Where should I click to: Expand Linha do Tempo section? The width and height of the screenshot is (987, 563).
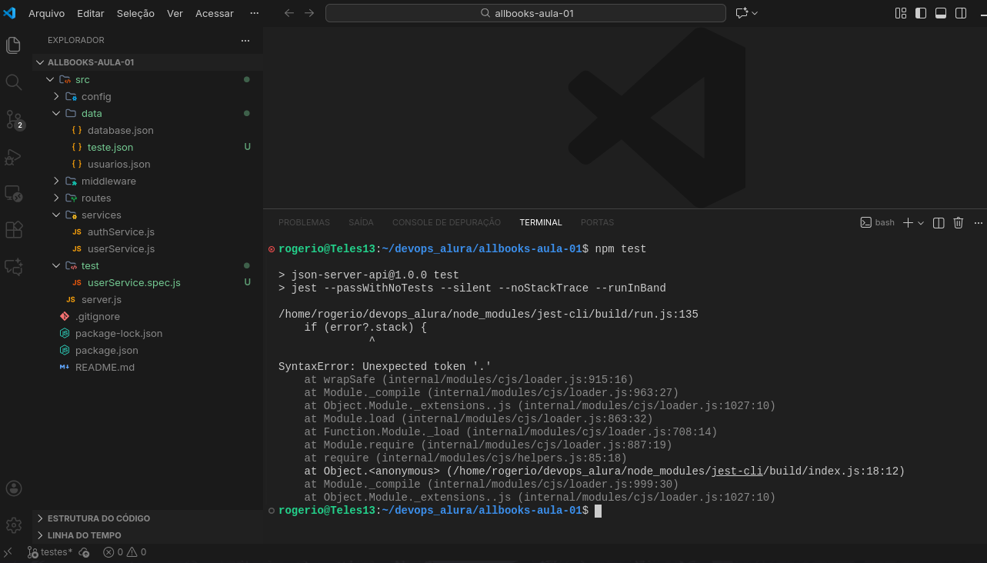point(148,535)
